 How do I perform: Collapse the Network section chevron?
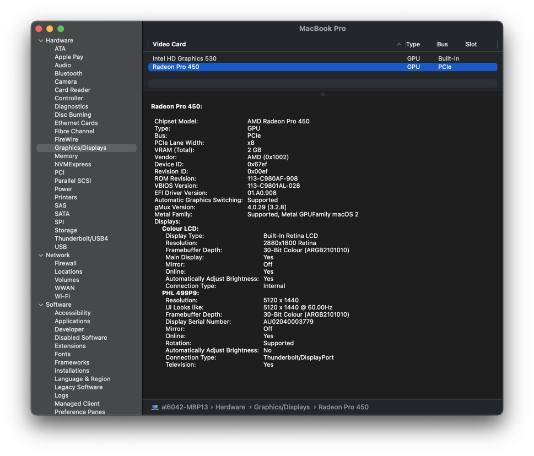point(41,256)
